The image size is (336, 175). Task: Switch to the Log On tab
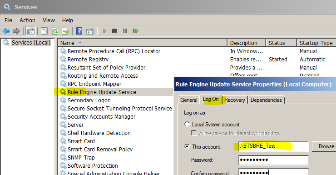pyautogui.click(x=211, y=99)
